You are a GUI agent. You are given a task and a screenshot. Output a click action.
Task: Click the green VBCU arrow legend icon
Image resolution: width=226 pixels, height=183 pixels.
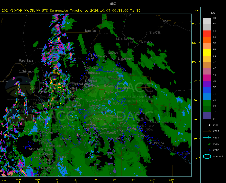pyautogui.click(x=207, y=144)
